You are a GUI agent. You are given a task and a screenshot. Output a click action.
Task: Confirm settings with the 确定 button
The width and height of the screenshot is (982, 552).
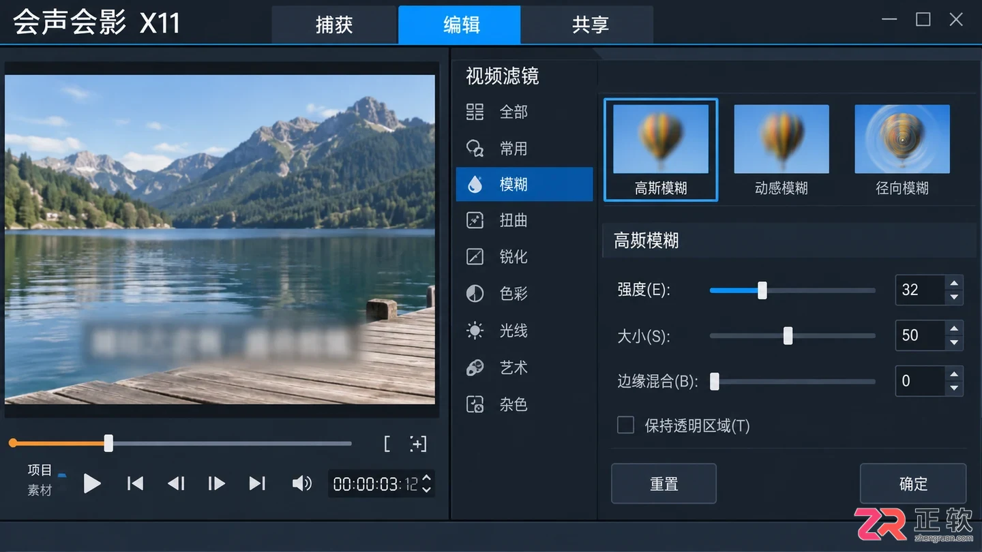pos(913,484)
